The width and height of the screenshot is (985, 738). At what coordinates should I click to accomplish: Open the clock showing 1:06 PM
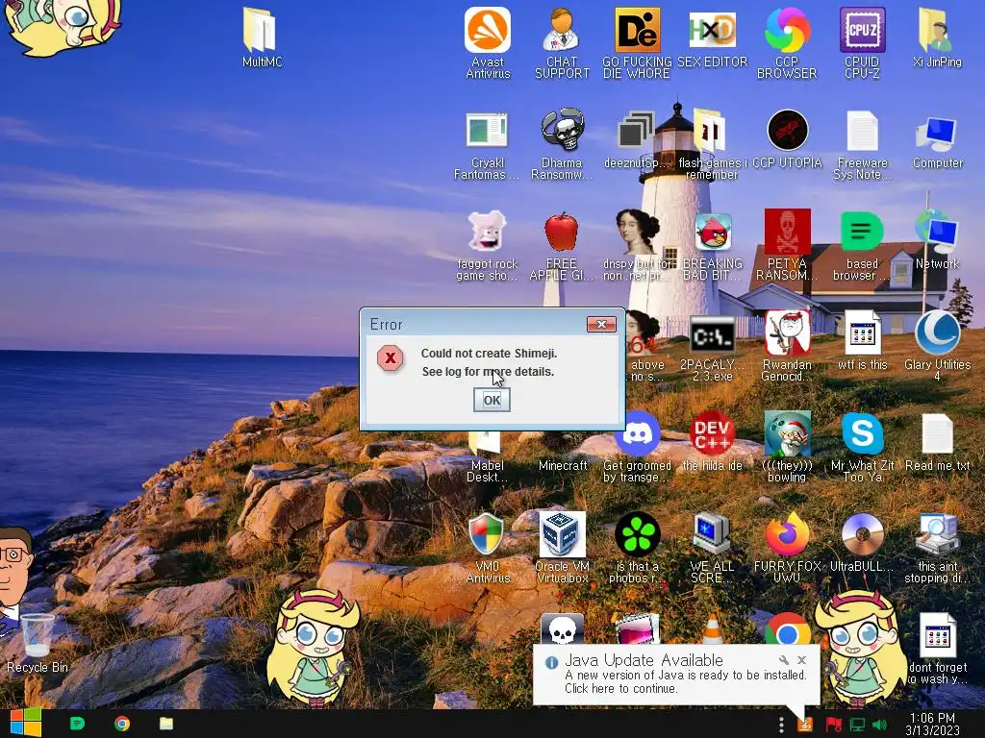pyautogui.click(x=932, y=725)
